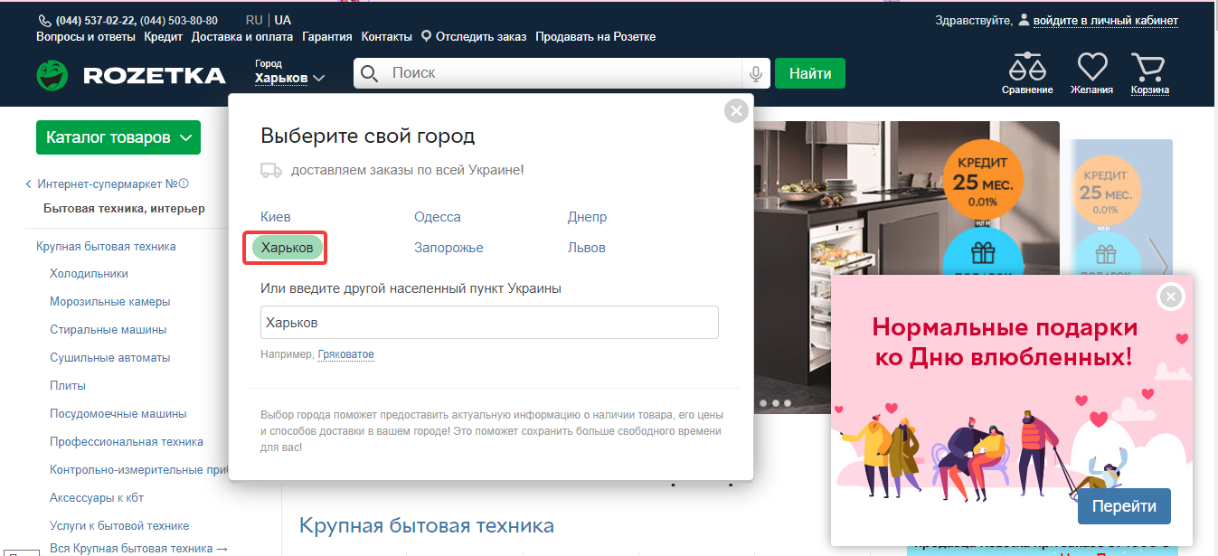Click the city name input field

pos(489,322)
